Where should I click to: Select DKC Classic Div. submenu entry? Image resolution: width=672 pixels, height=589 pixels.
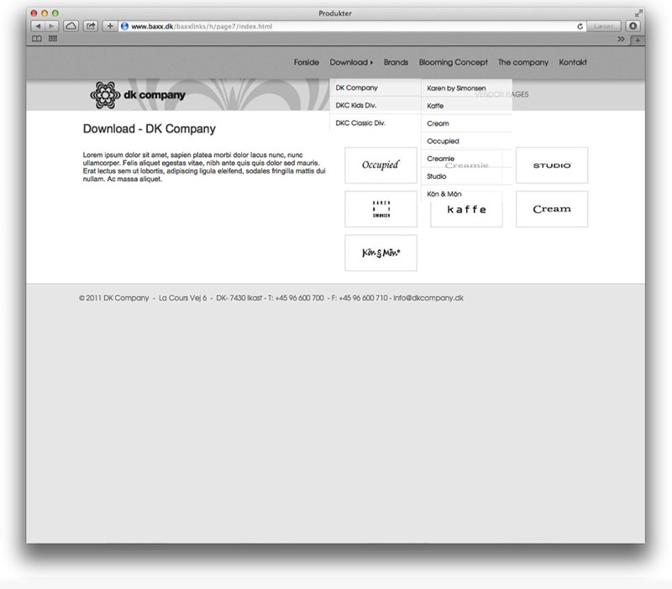tap(375, 122)
